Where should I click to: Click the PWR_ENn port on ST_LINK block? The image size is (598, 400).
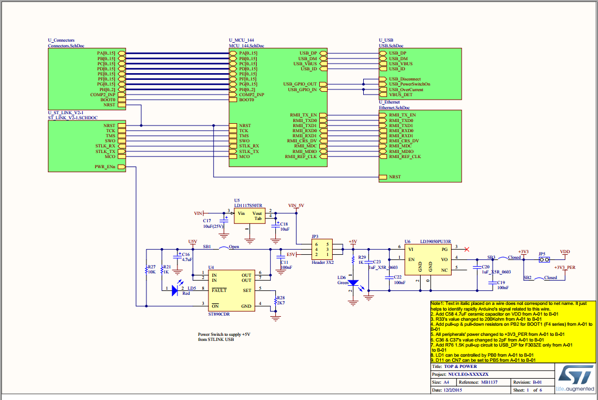pos(122,167)
